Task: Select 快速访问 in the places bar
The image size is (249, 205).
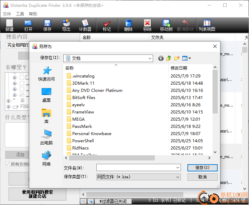Action: click(46, 74)
